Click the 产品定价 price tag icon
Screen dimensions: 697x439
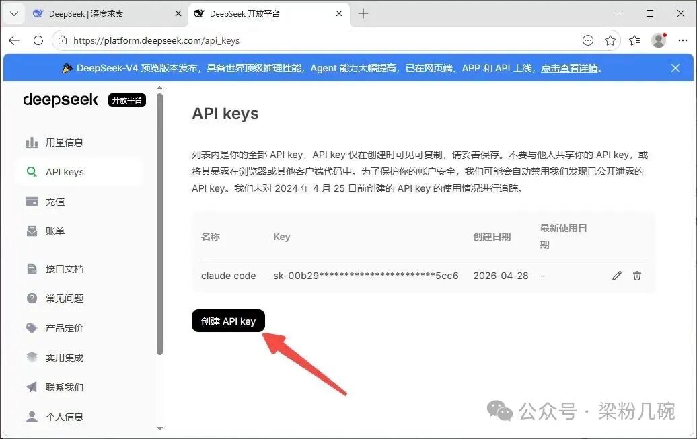(32, 328)
